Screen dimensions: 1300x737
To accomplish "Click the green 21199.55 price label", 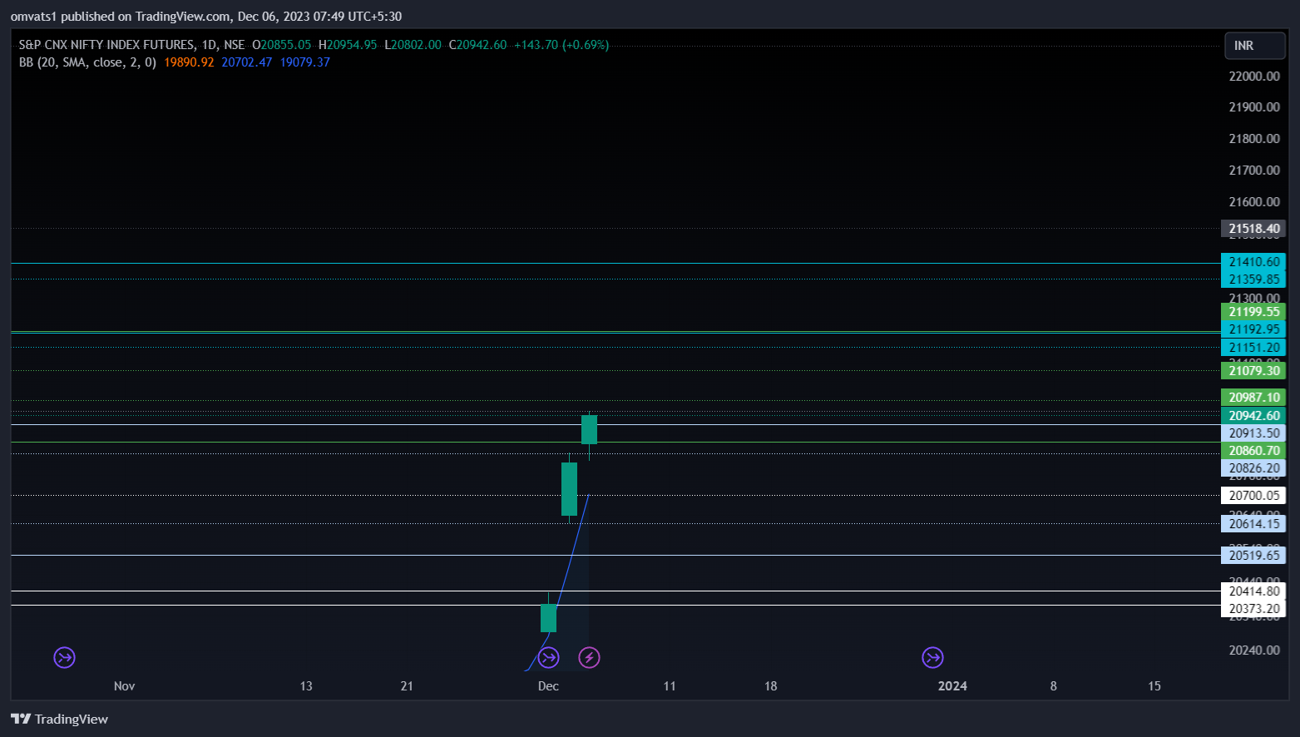I will pyautogui.click(x=1253, y=312).
